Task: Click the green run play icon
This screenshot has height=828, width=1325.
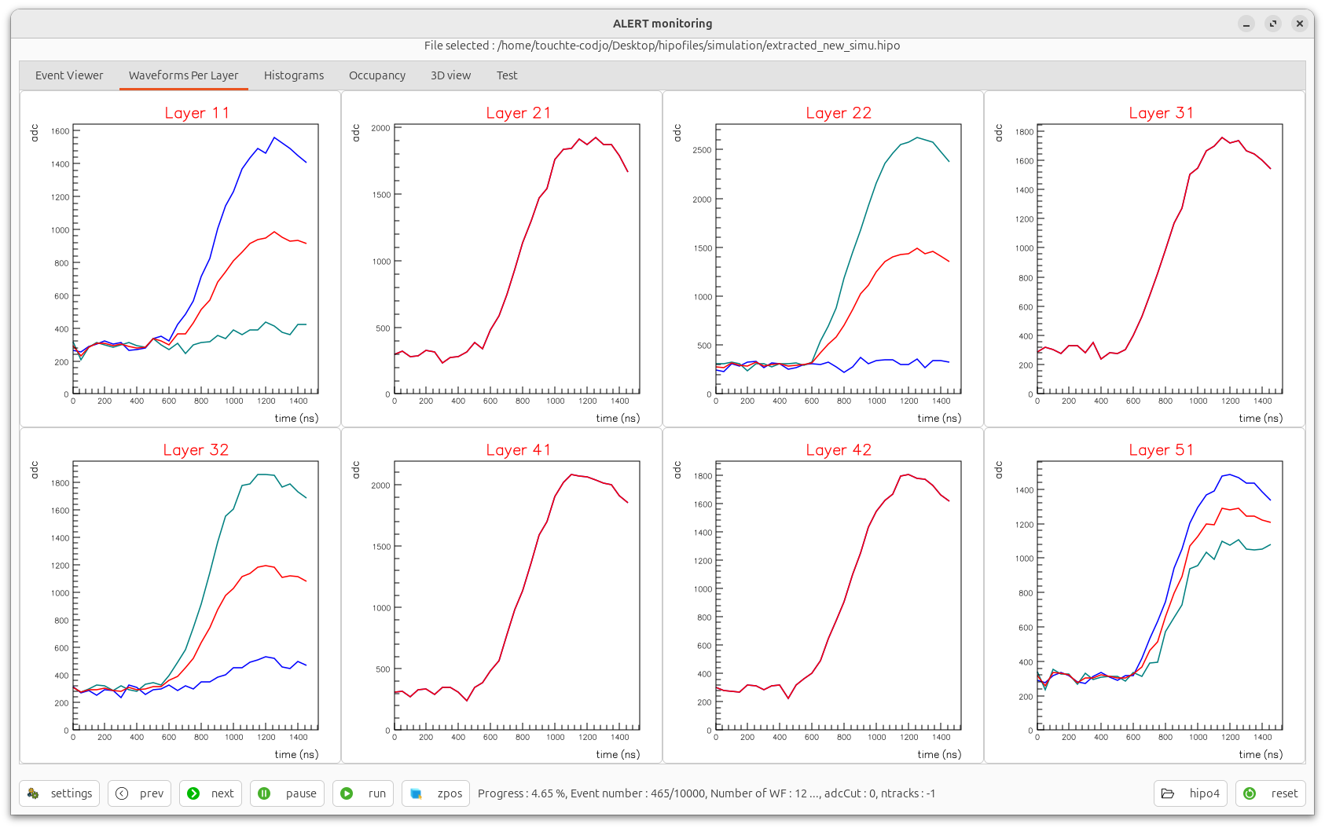Action: point(347,793)
